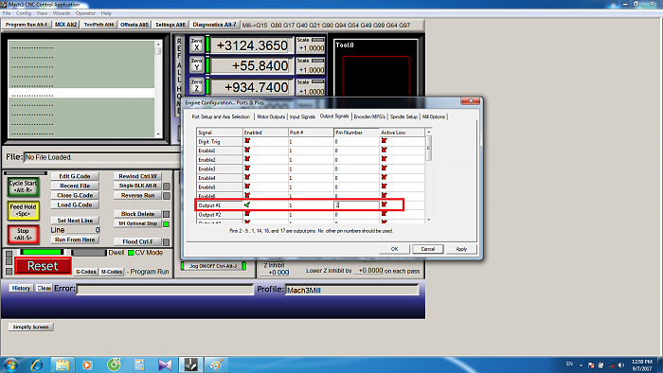Toggle Active Low for Output #1
663x373 pixels.
[385, 204]
